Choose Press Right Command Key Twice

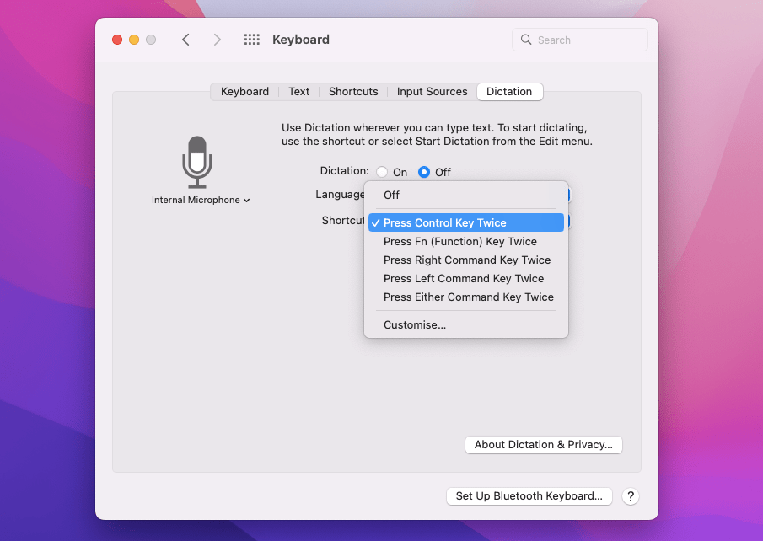pos(466,260)
